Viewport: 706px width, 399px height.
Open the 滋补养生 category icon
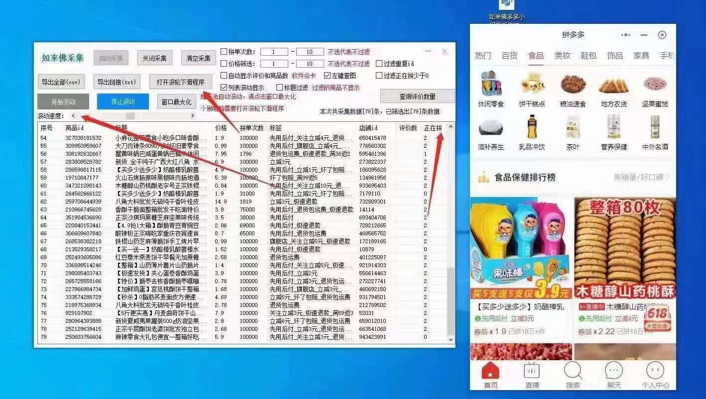490,127
